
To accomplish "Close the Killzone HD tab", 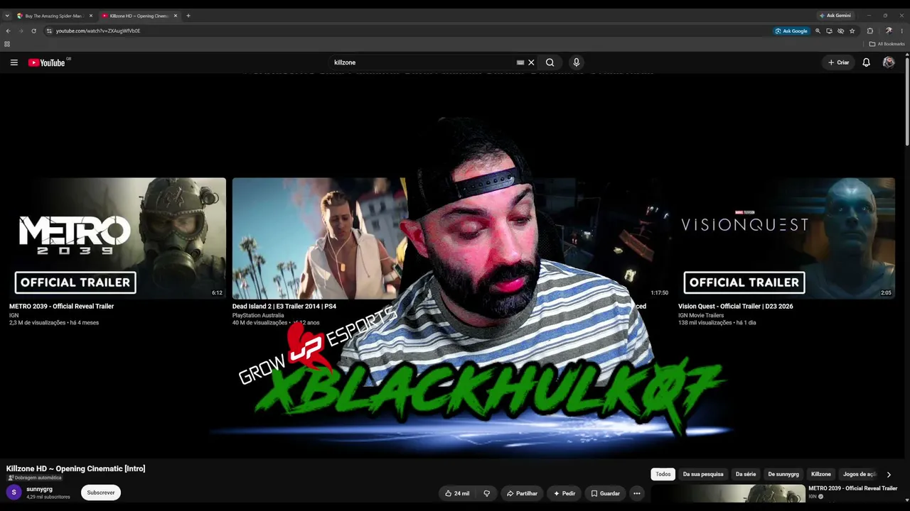I will click(x=176, y=16).
